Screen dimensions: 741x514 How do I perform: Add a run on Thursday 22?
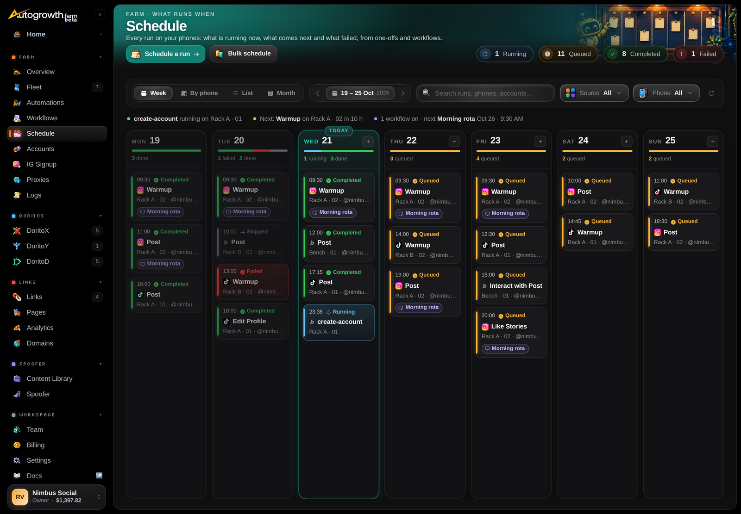(x=454, y=142)
